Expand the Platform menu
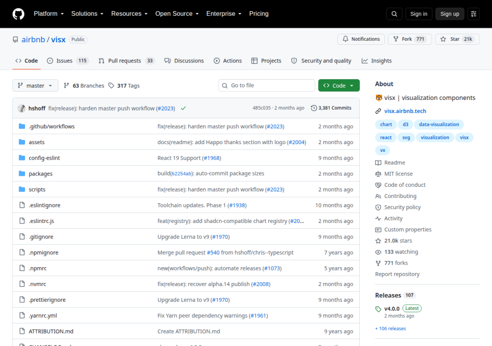Viewport: 492px width, 346px height. (x=49, y=14)
